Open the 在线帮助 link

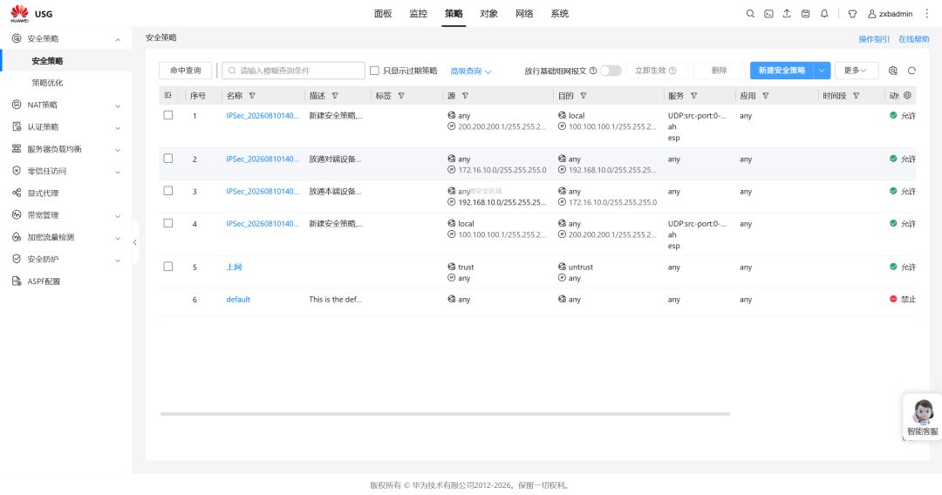point(914,39)
